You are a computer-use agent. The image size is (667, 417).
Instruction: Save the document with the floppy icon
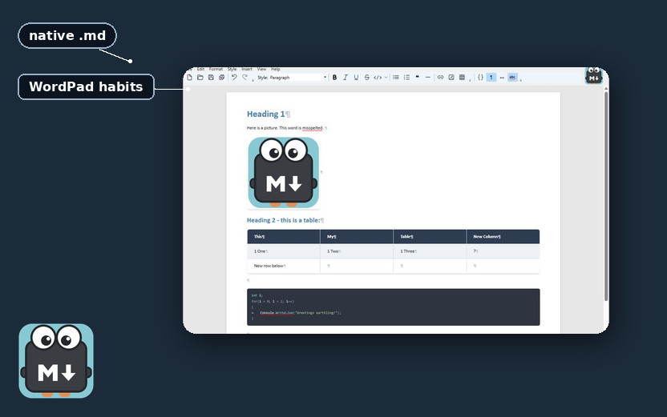211,78
